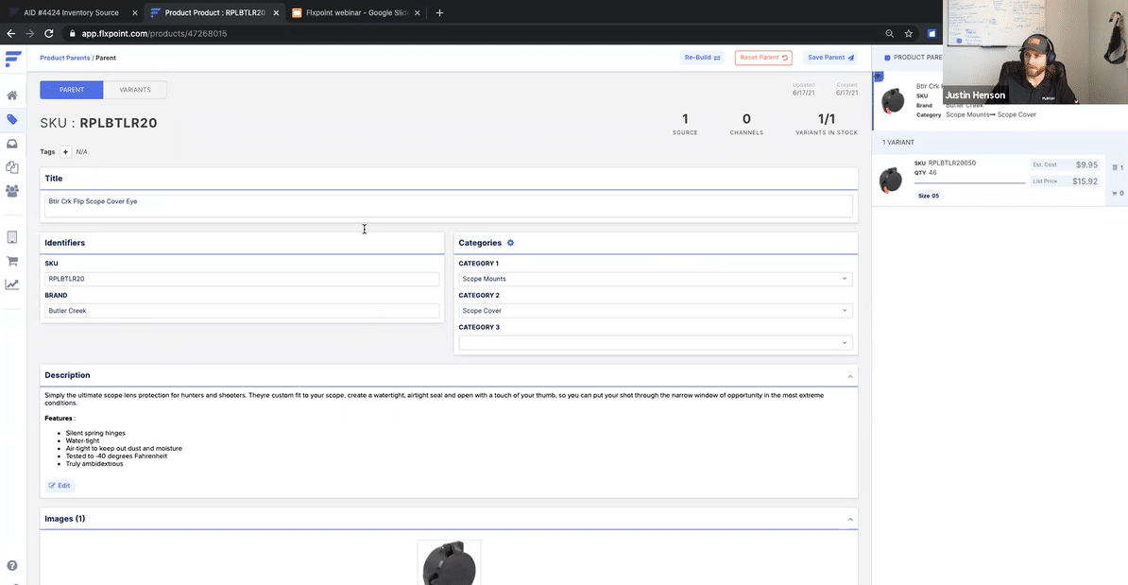Open a new browser tab
This screenshot has height=585, width=1128.
pyautogui.click(x=439, y=12)
